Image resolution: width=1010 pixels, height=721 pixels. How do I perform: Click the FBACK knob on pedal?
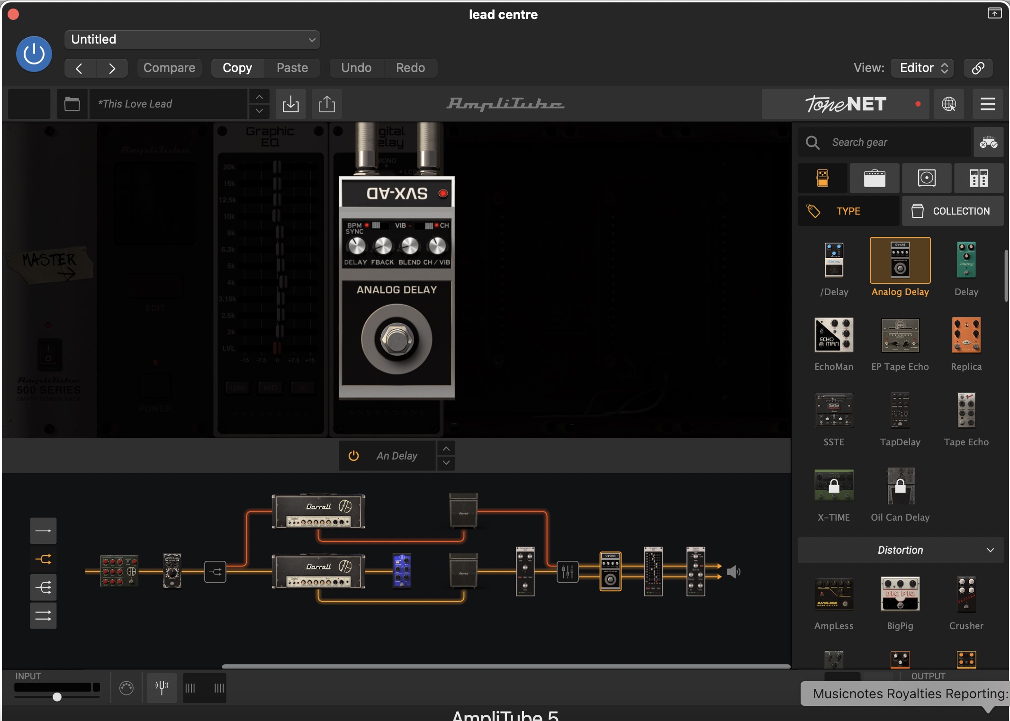tap(383, 246)
